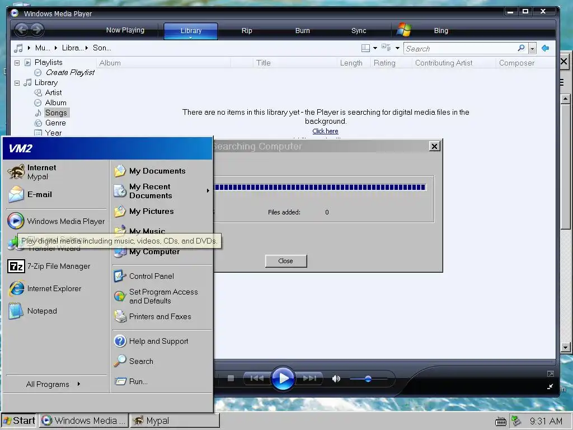
Task: Click the view options icon
Action: pos(386,47)
